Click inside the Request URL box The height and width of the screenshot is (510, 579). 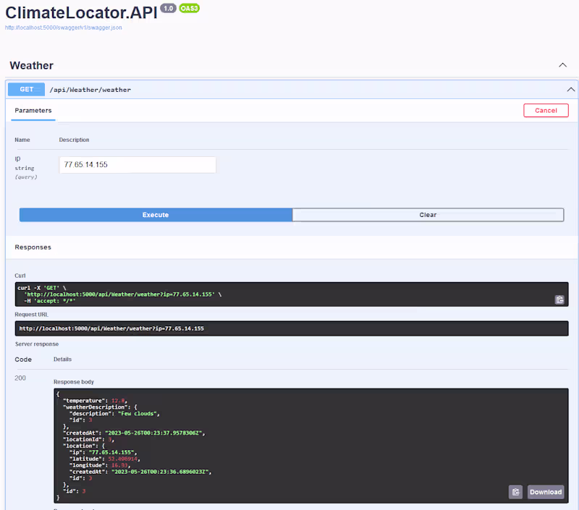[289, 328]
